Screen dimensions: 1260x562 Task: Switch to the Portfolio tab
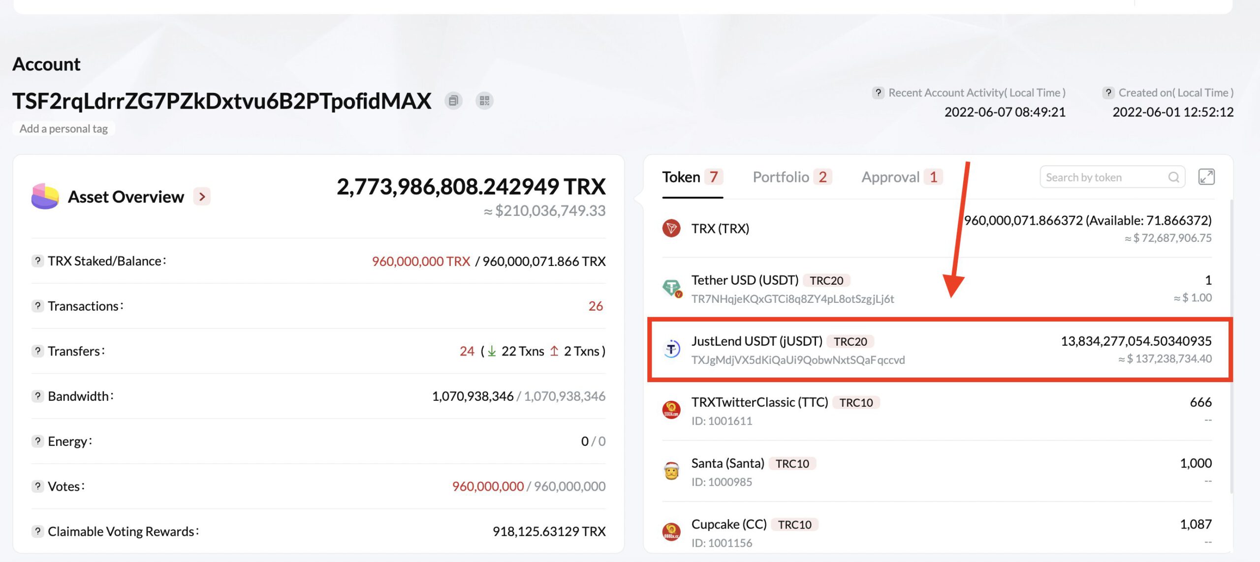tap(792, 177)
